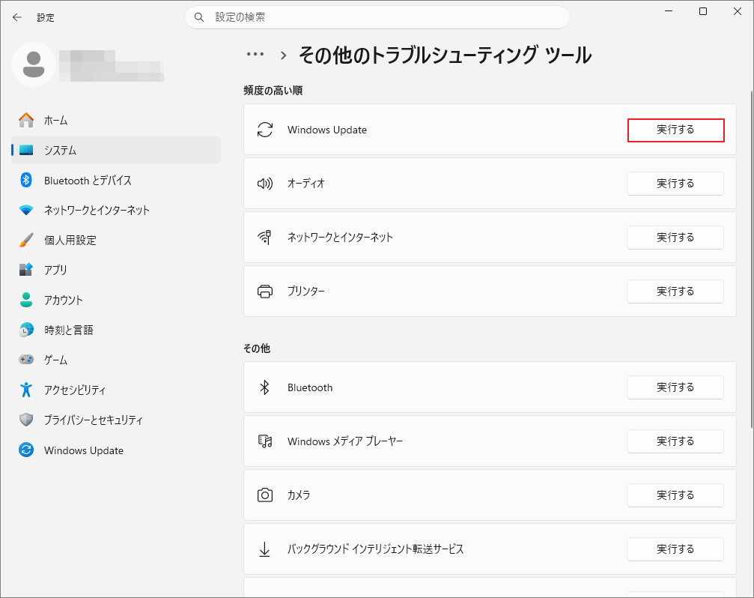The width and height of the screenshot is (754, 598).
Task: Click the アプリ squares icon
Action: pos(26,270)
